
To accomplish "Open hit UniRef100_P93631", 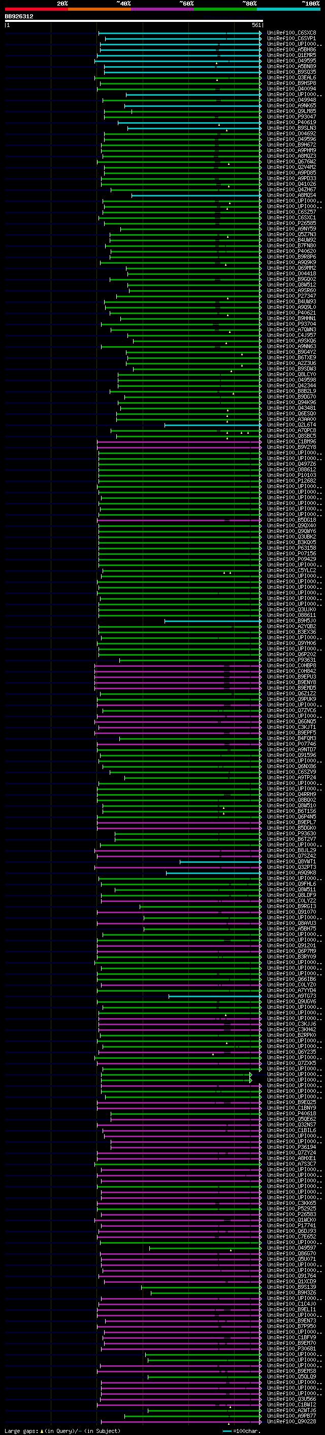I will tap(291, 660).
